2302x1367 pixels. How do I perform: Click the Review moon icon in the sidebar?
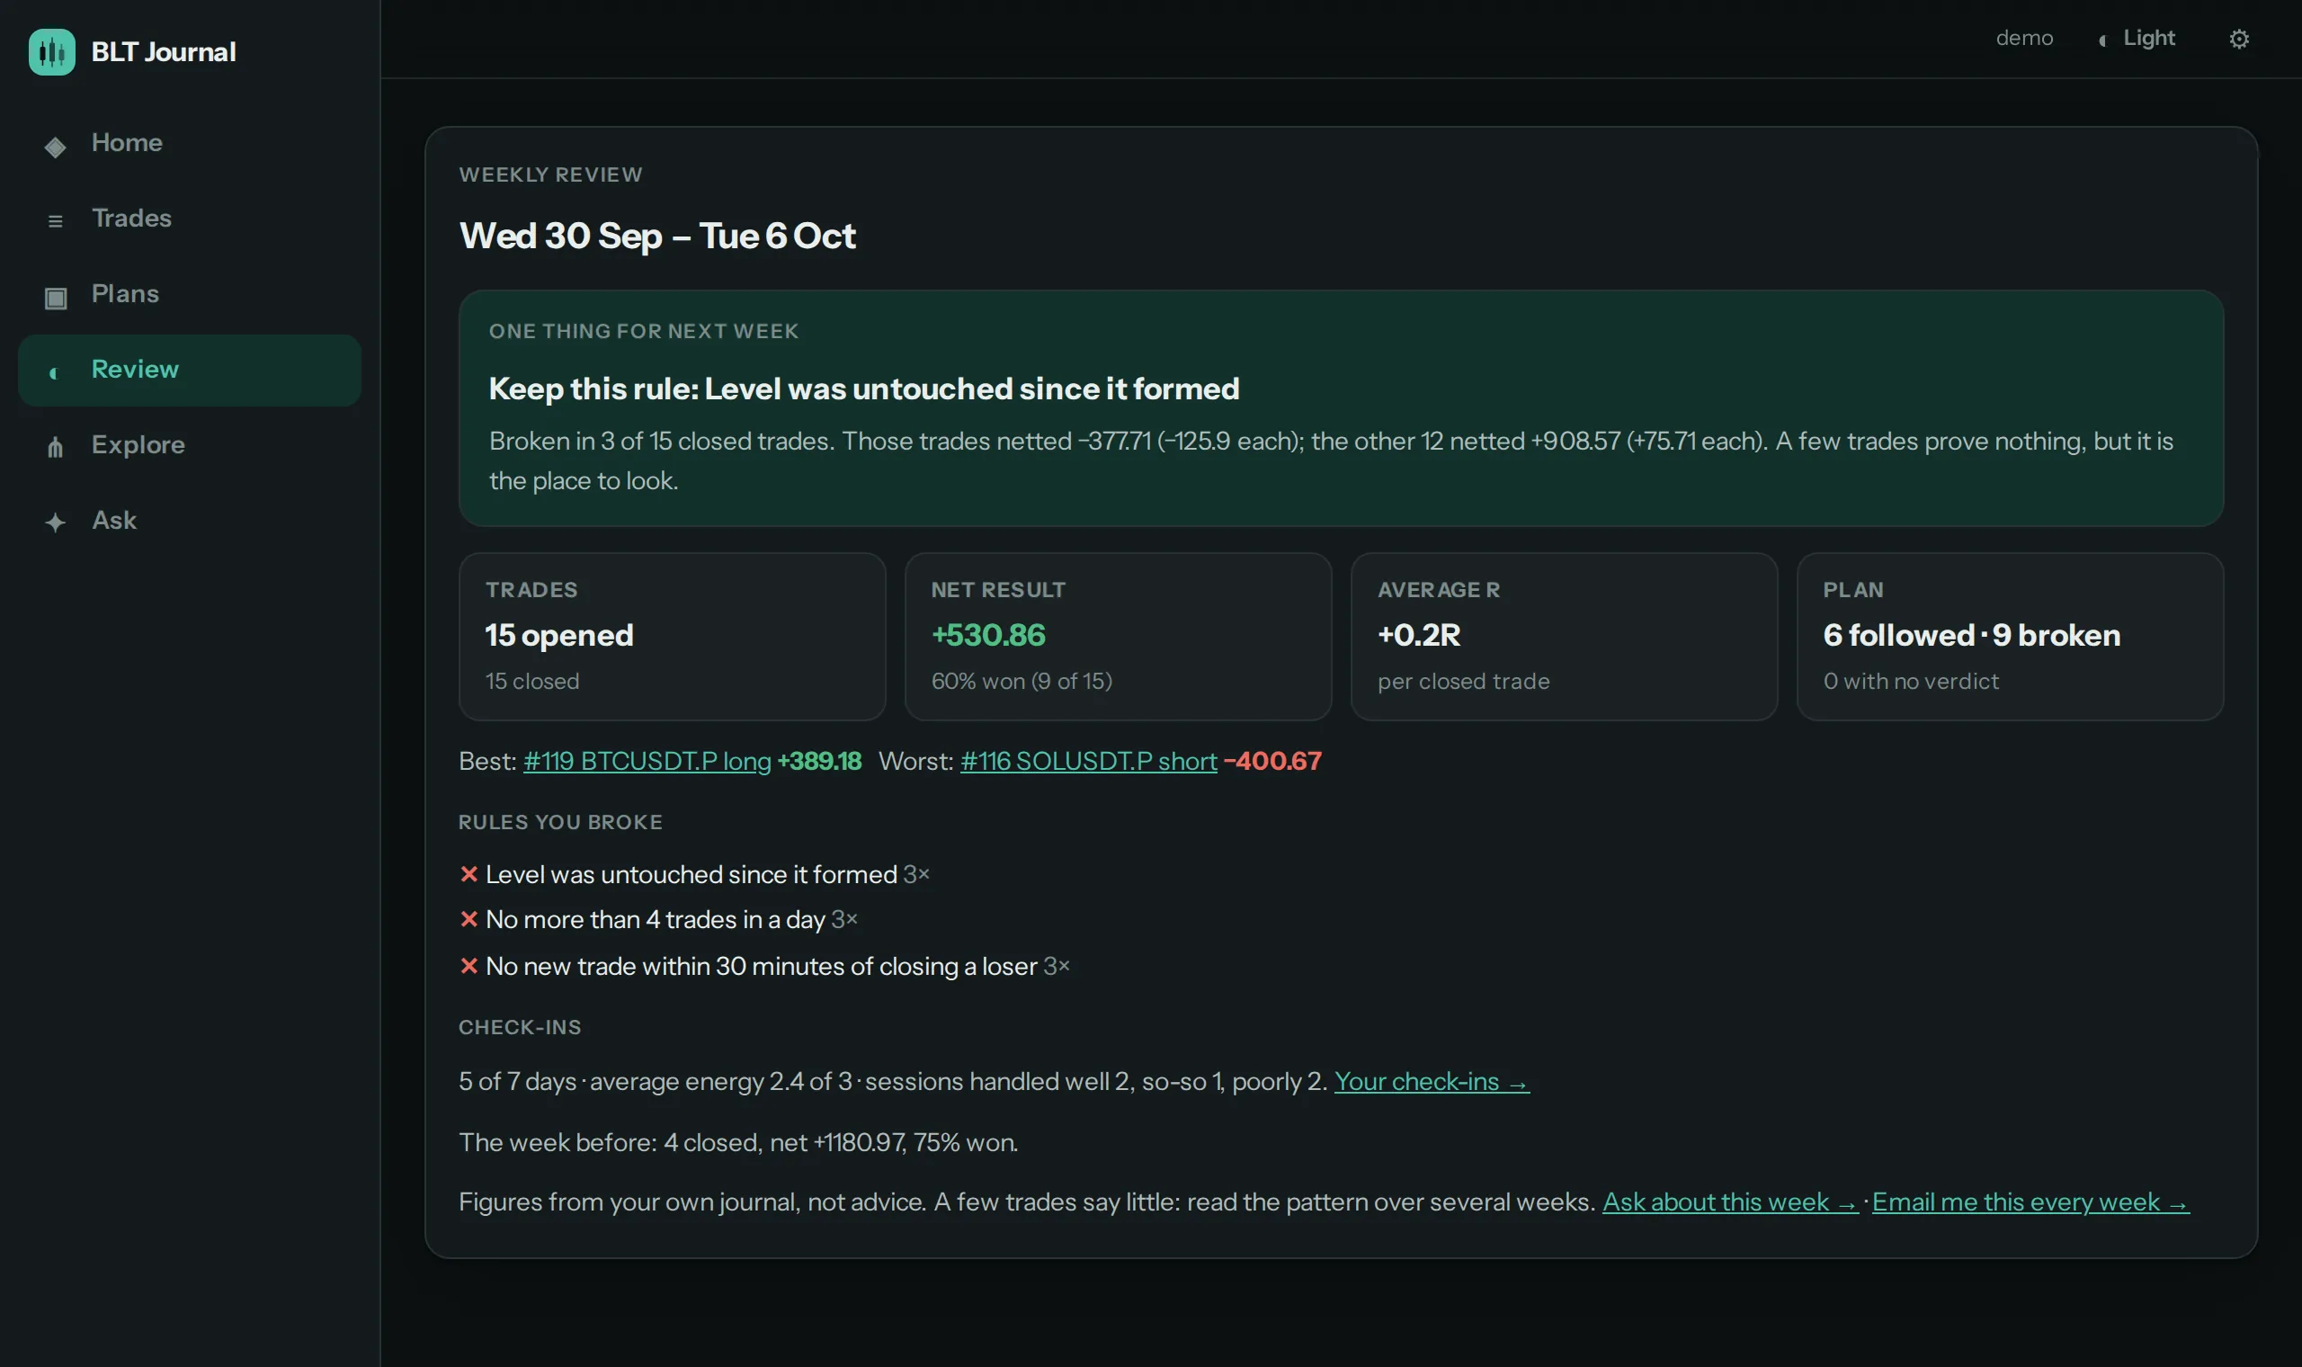pos(53,372)
